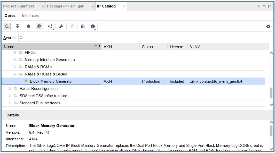Expand the FIFOs category
This screenshot has width=275, height=153.
pyautogui.click(x=15, y=52)
